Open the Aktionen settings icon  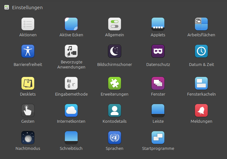click(28, 24)
